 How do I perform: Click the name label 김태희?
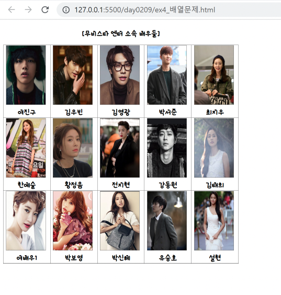click(215, 185)
